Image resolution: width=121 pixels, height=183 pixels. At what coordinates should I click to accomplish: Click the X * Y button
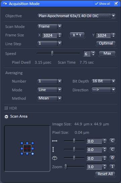point(77,35)
